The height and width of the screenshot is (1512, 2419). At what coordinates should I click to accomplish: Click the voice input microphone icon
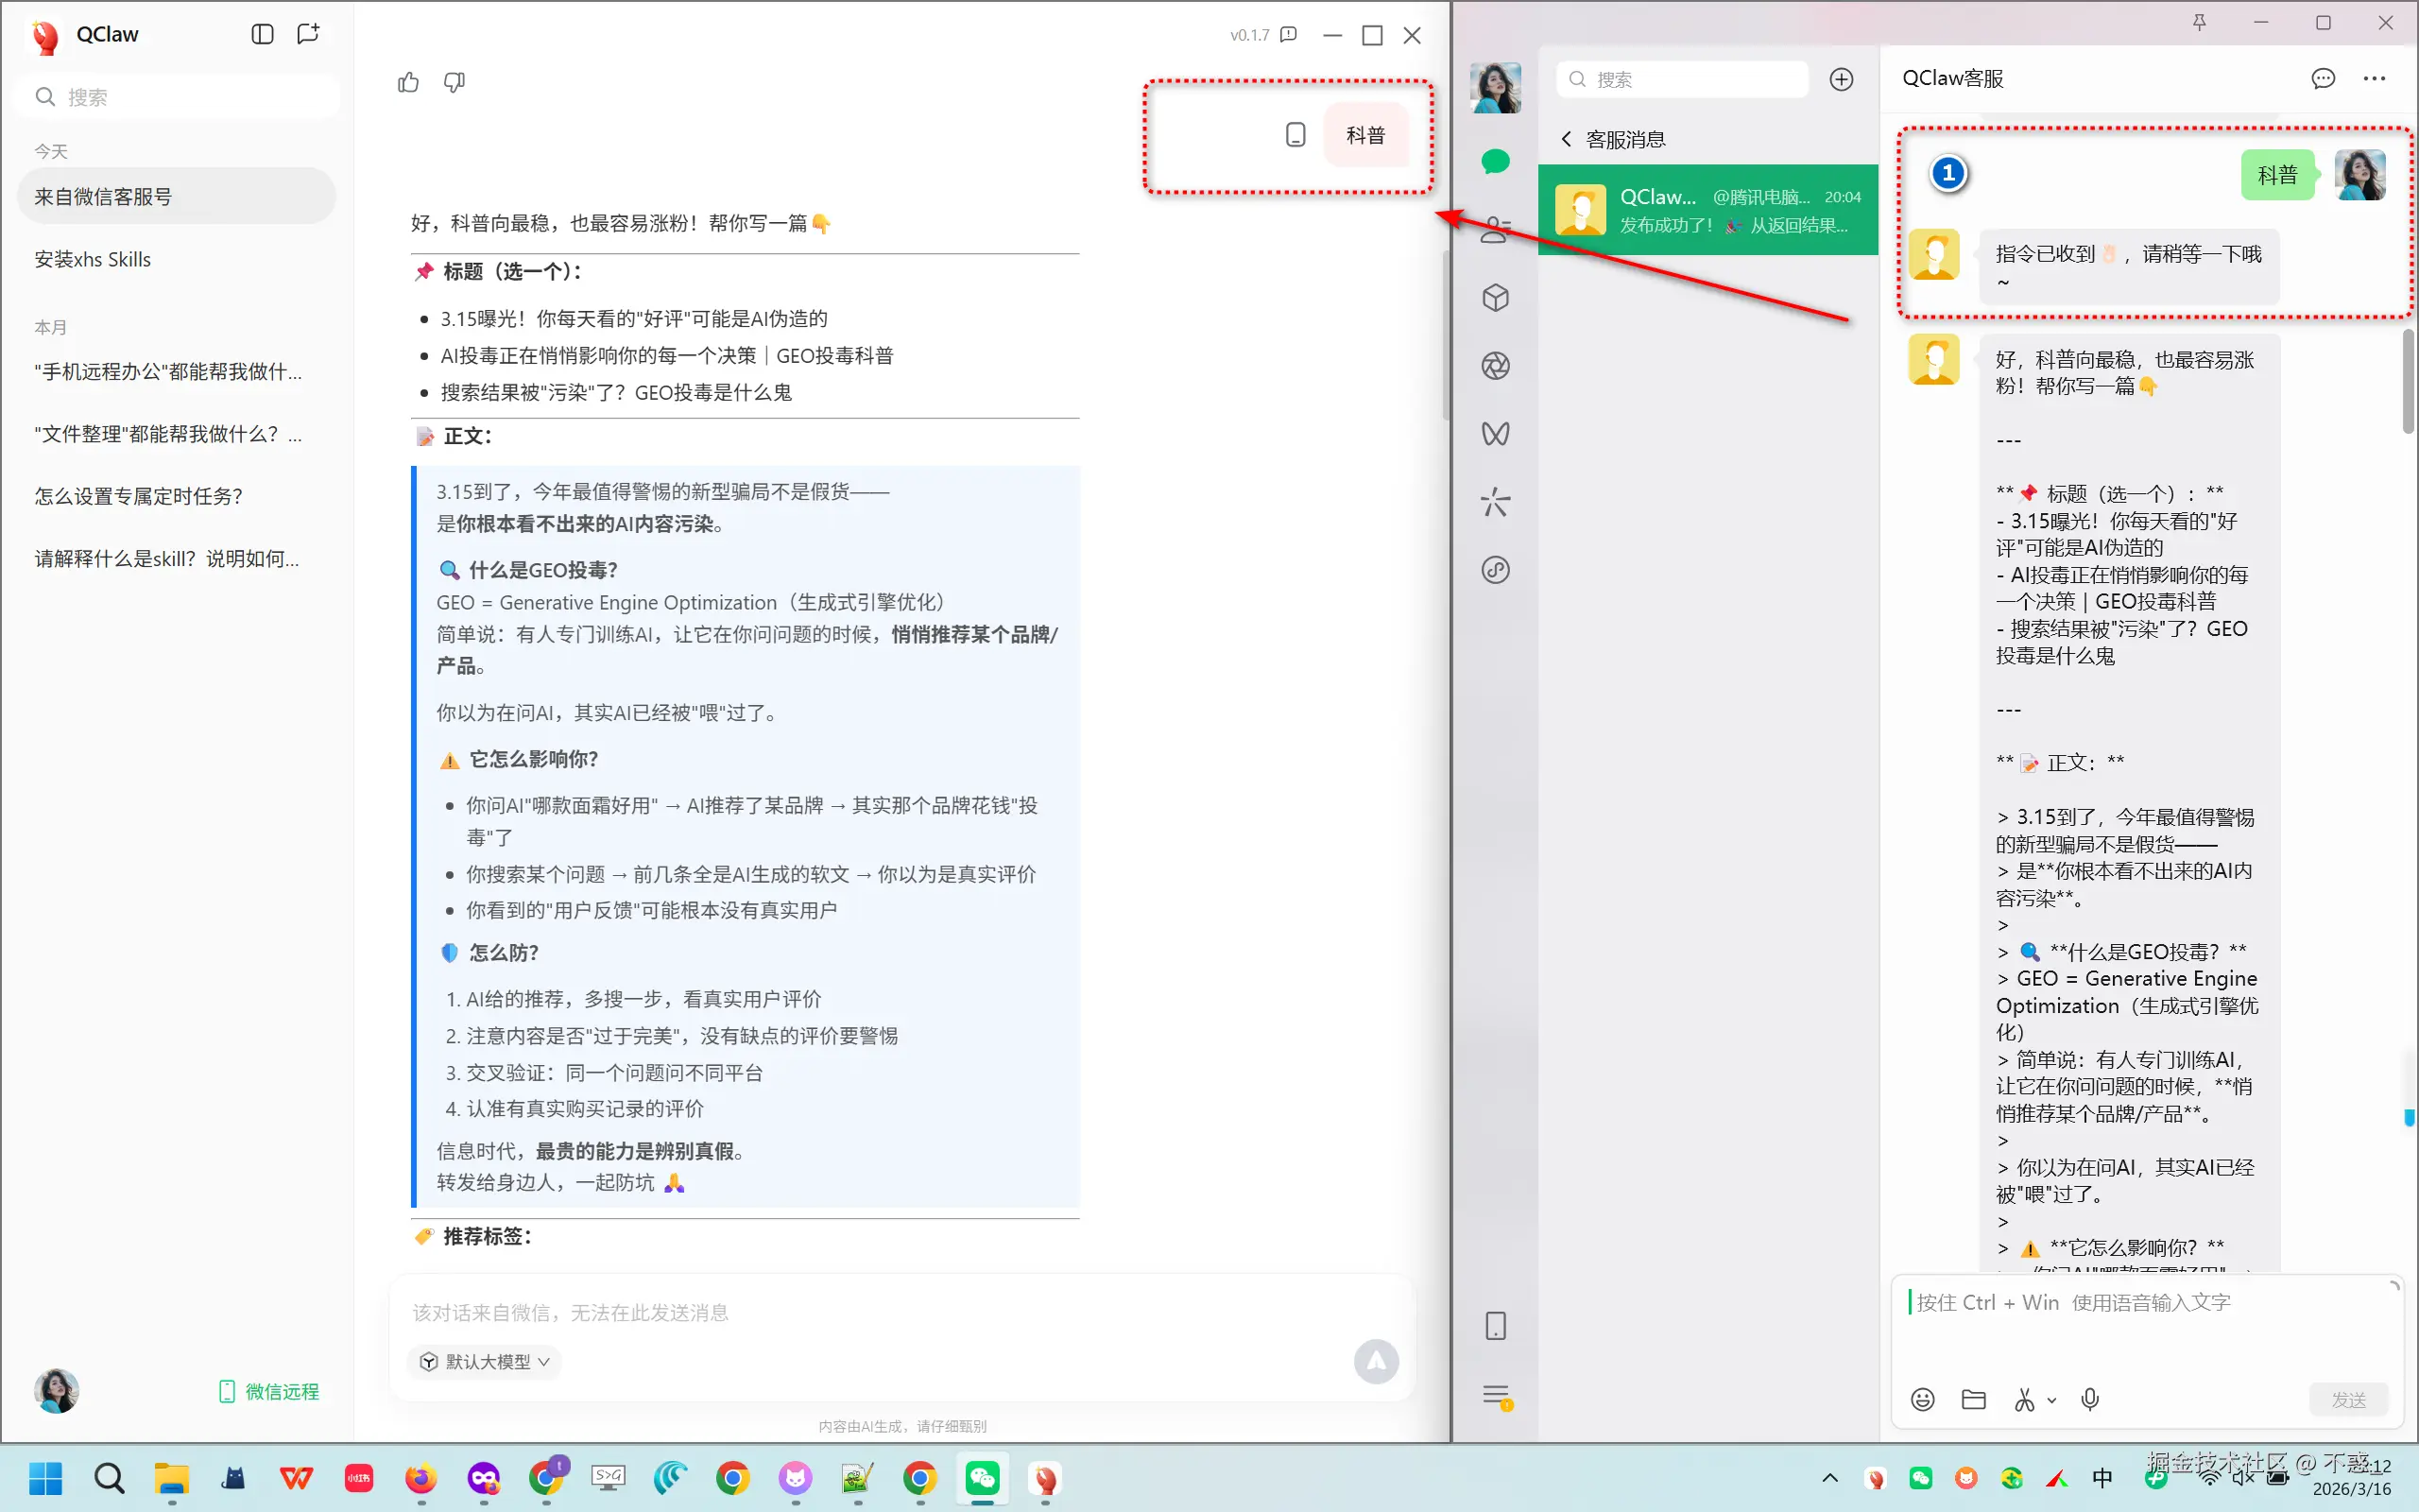coord(2089,1399)
